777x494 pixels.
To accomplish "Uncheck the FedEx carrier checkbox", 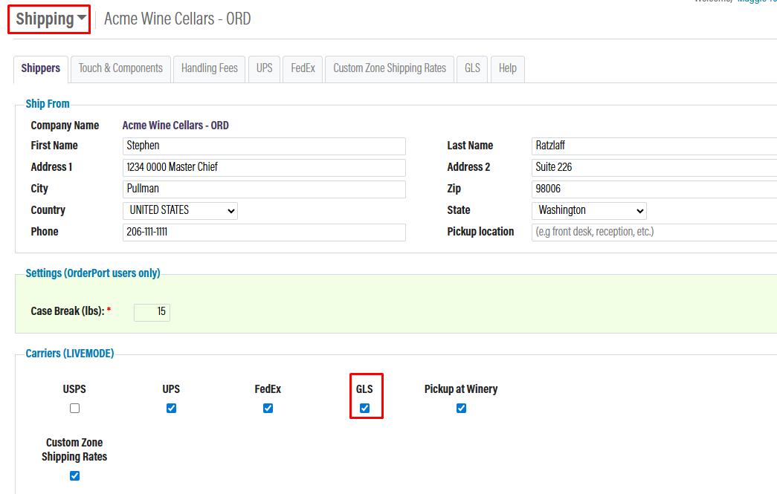I will (x=268, y=409).
